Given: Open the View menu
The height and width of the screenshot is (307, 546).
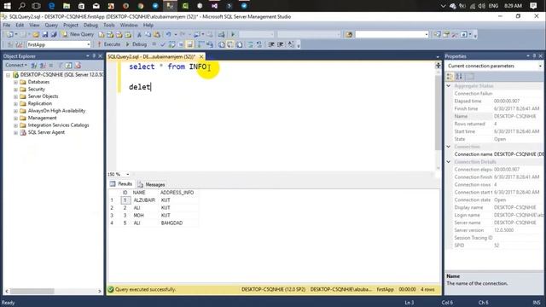Looking at the screenshot, I should [x=34, y=25].
